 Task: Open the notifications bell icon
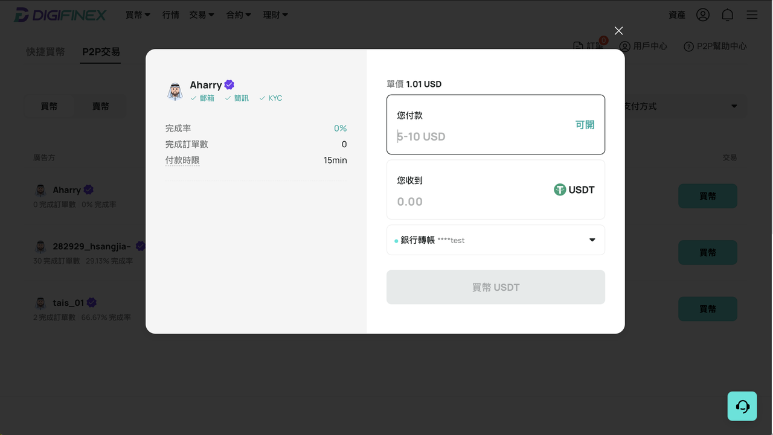click(x=728, y=15)
